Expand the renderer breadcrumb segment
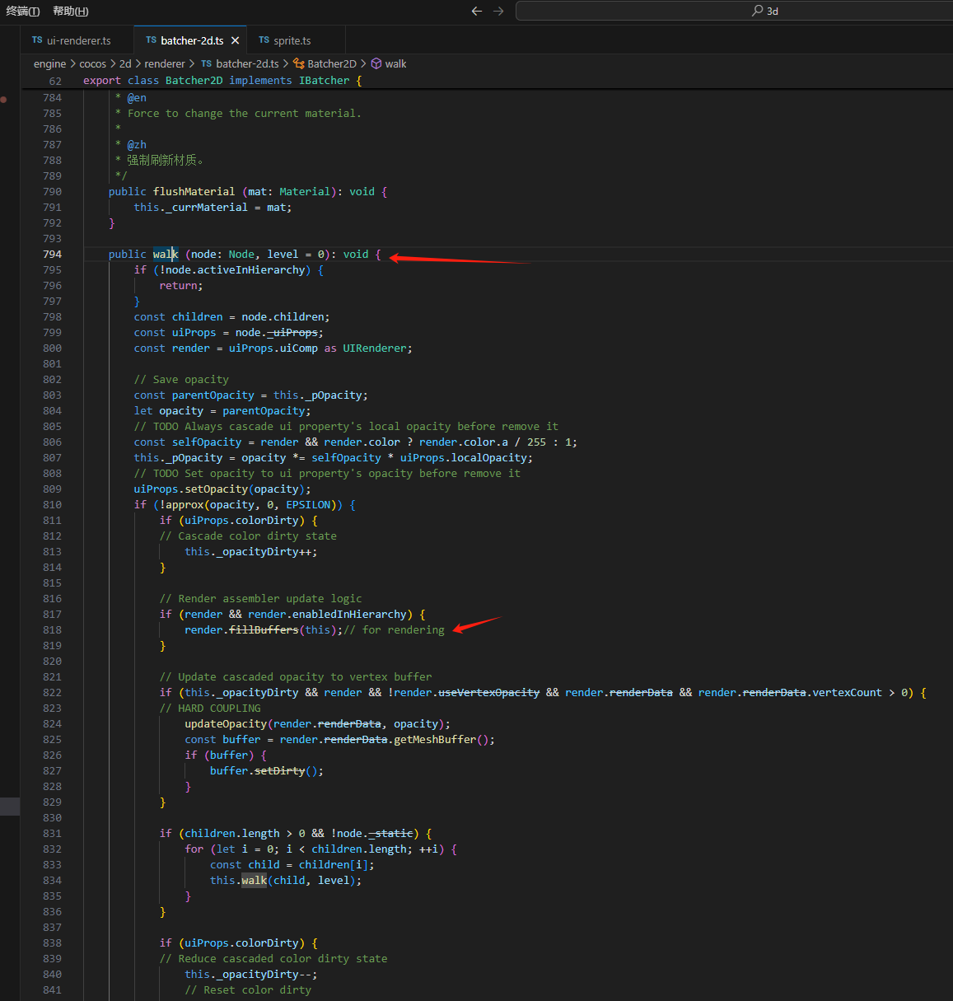 (165, 63)
